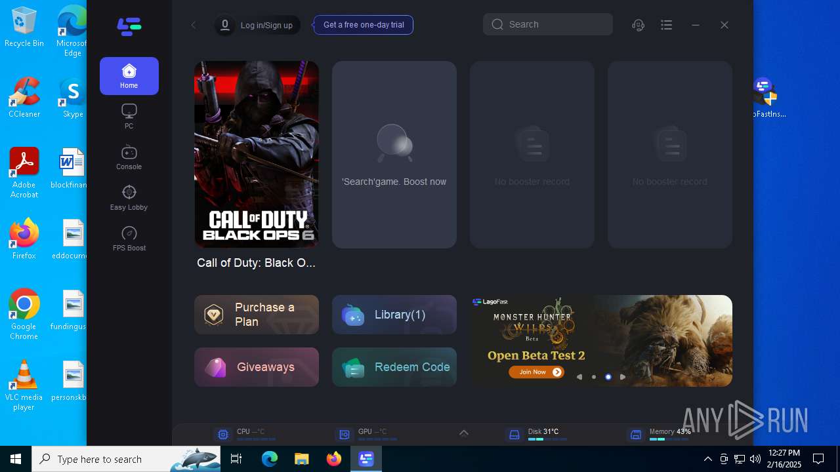Click 'Search' game Boost now card
This screenshot has height=472, width=840.
pos(394,155)
